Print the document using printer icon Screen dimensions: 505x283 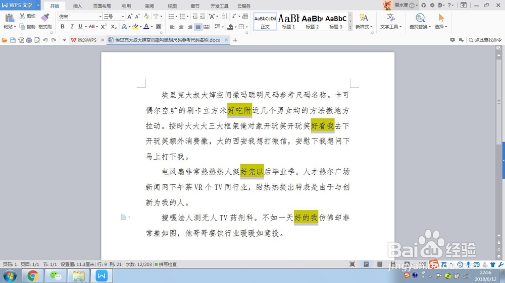29,40
